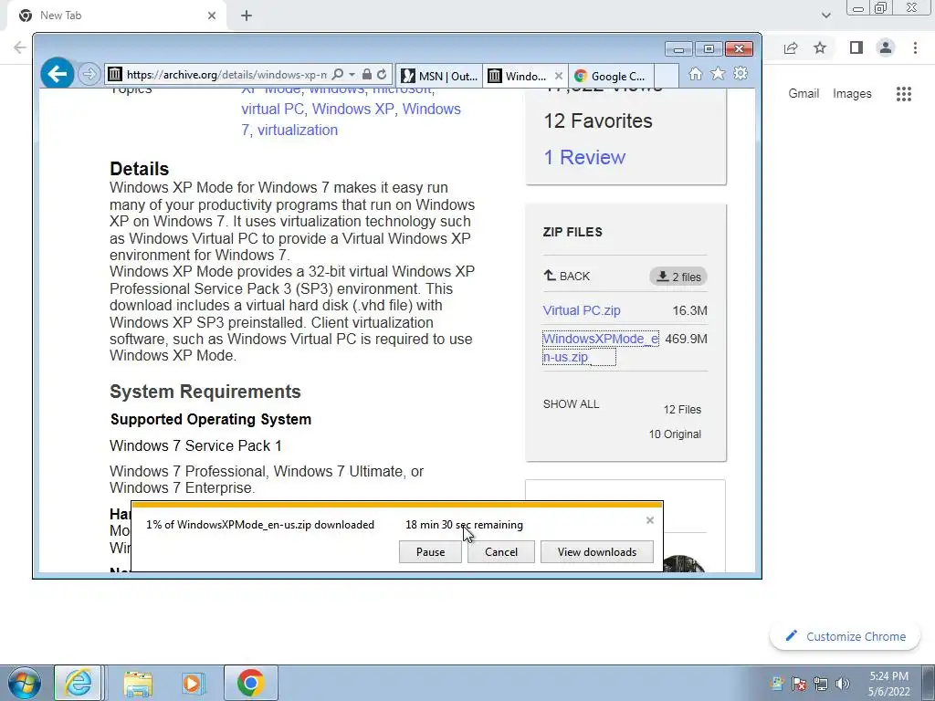Viewport: 935px width, 701px height.
Task: Click the IE forward arrow button
Action: pos(89,74)
